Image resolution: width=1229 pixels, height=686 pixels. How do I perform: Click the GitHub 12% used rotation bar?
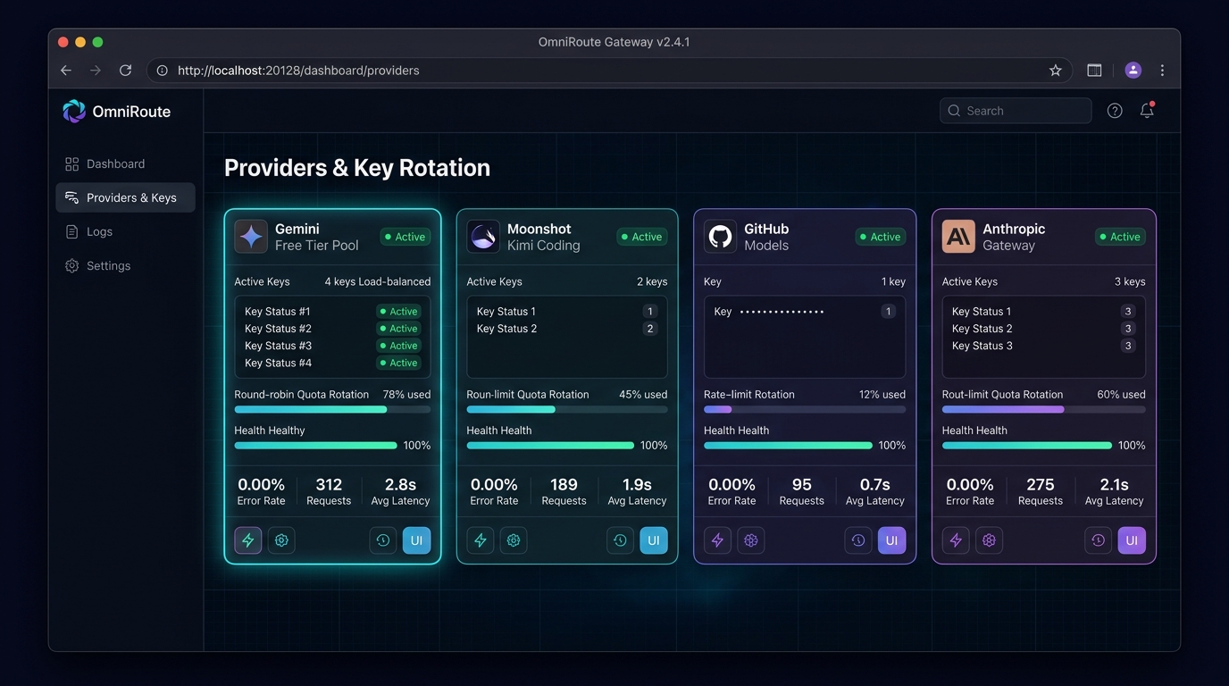point(805,410)
